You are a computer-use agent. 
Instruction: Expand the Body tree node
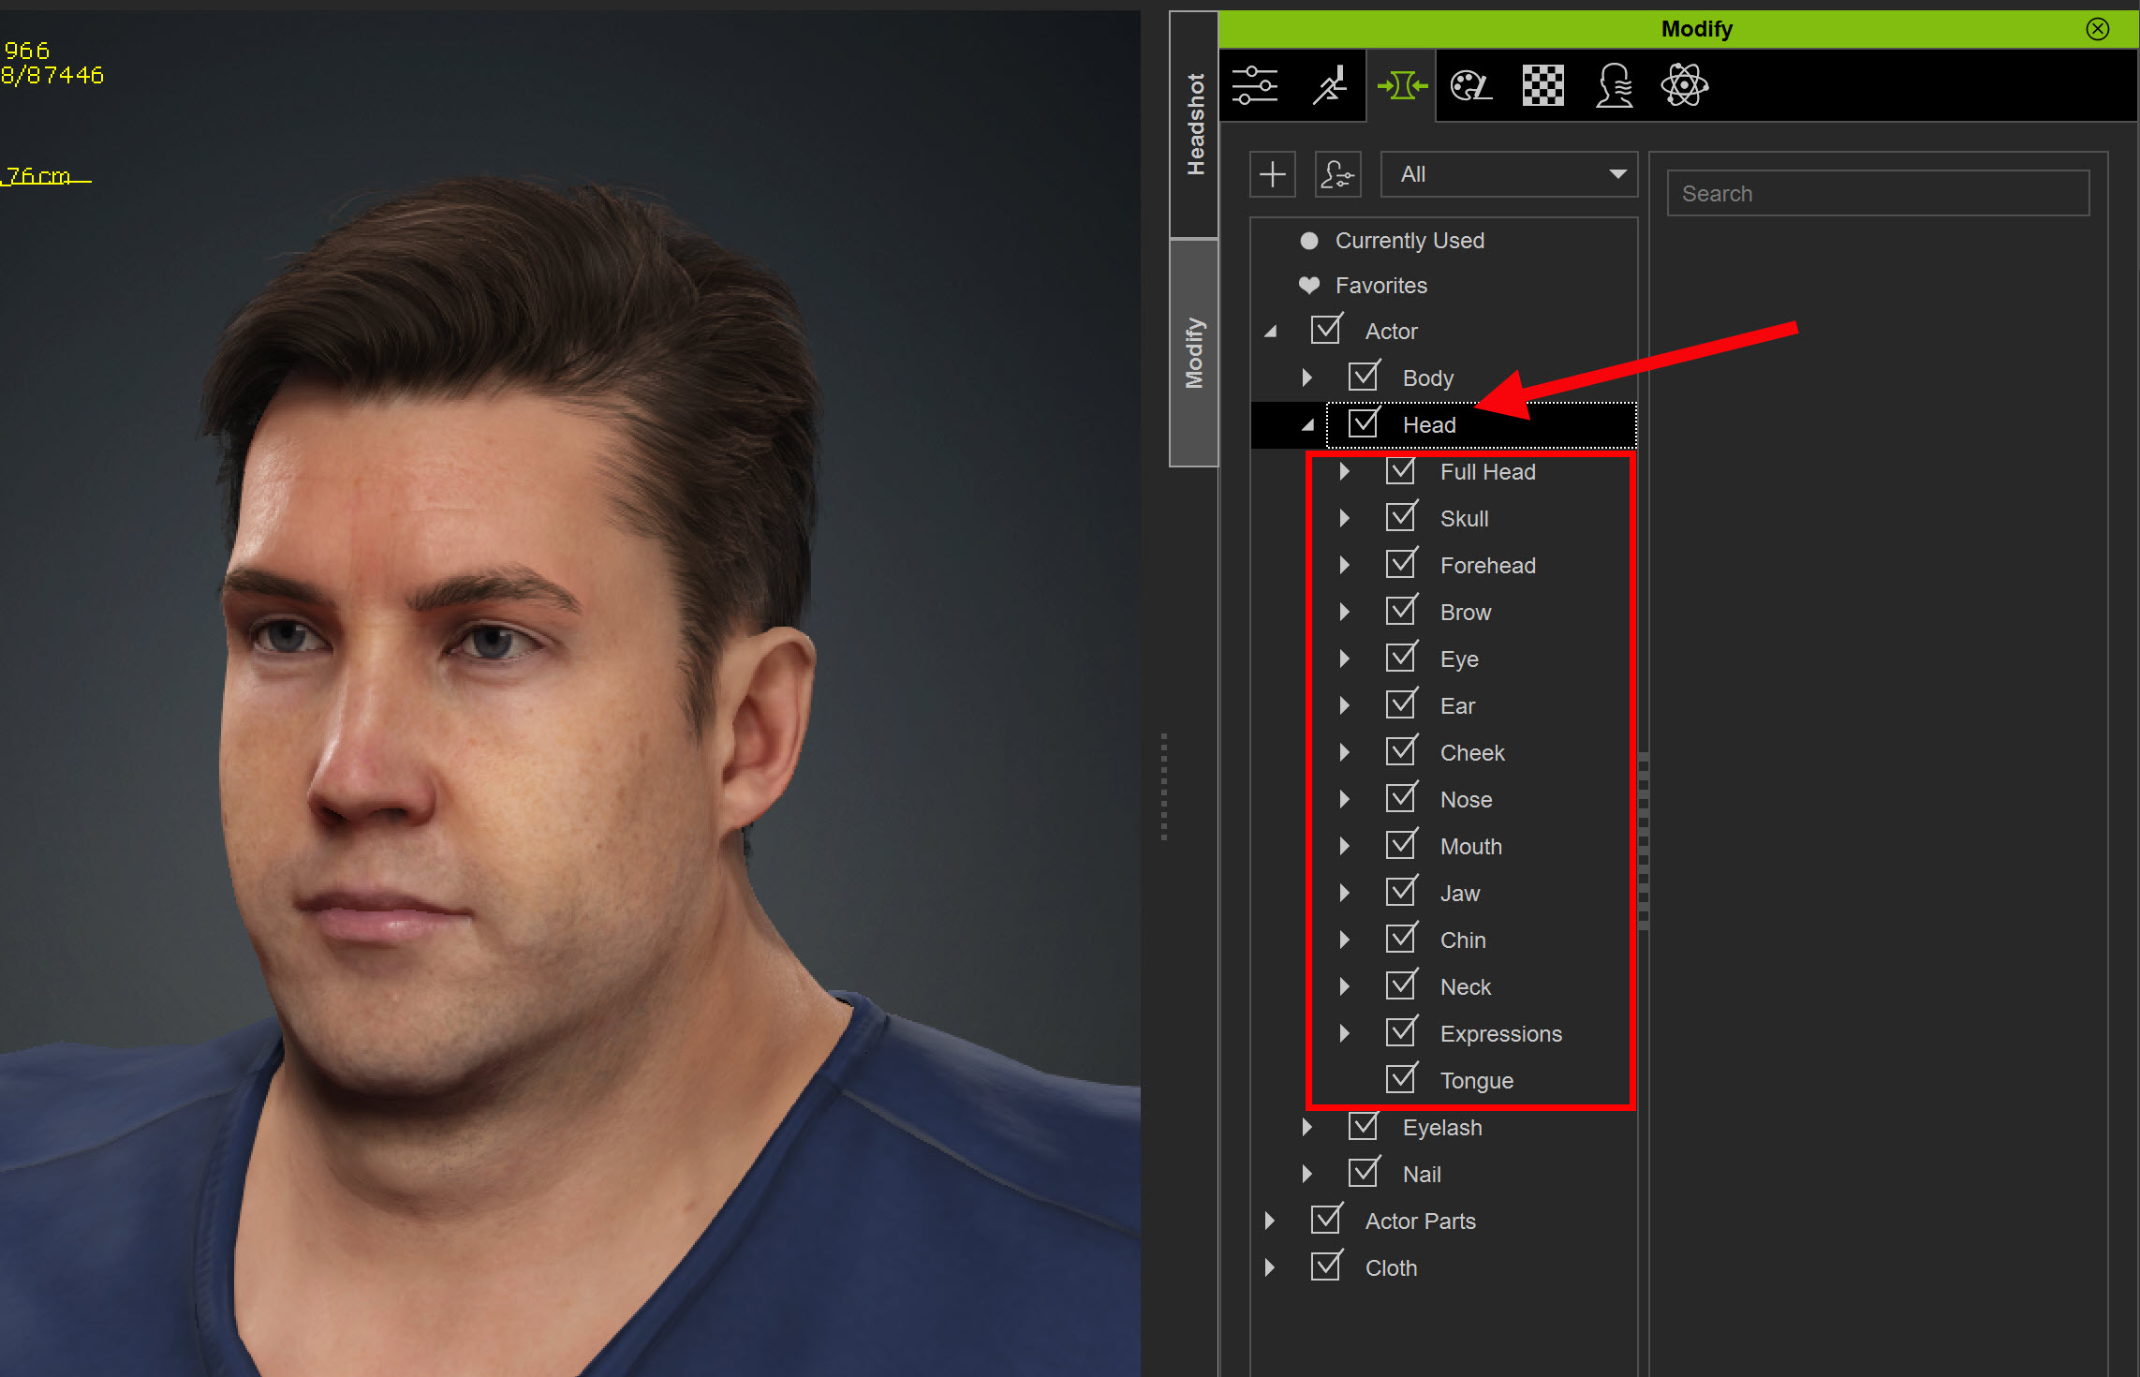point(1307,378)
